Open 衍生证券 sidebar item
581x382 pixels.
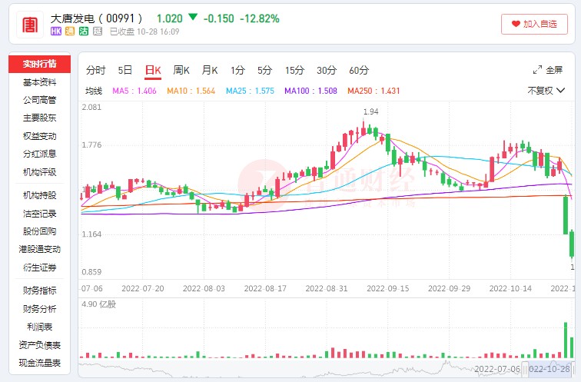point(39,267)
